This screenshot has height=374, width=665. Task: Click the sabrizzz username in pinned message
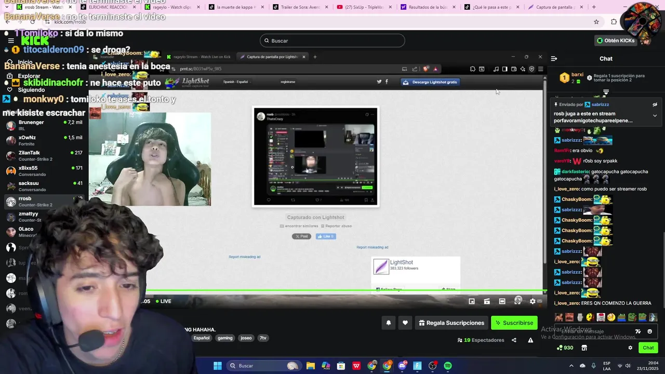[600, 104]
